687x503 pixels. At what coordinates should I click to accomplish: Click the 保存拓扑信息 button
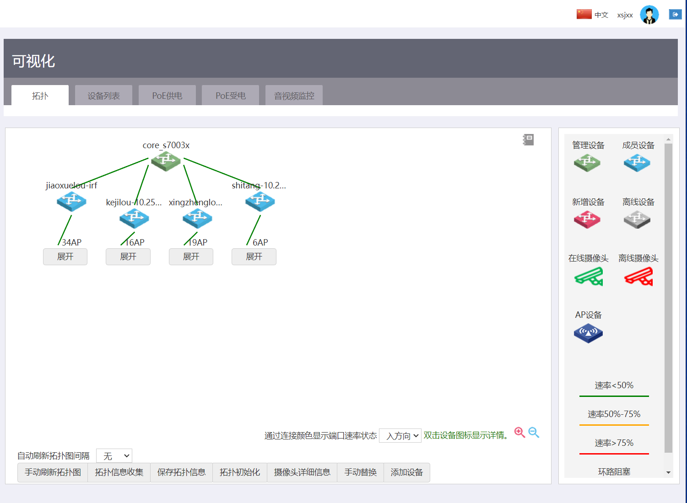pos(181,472)
